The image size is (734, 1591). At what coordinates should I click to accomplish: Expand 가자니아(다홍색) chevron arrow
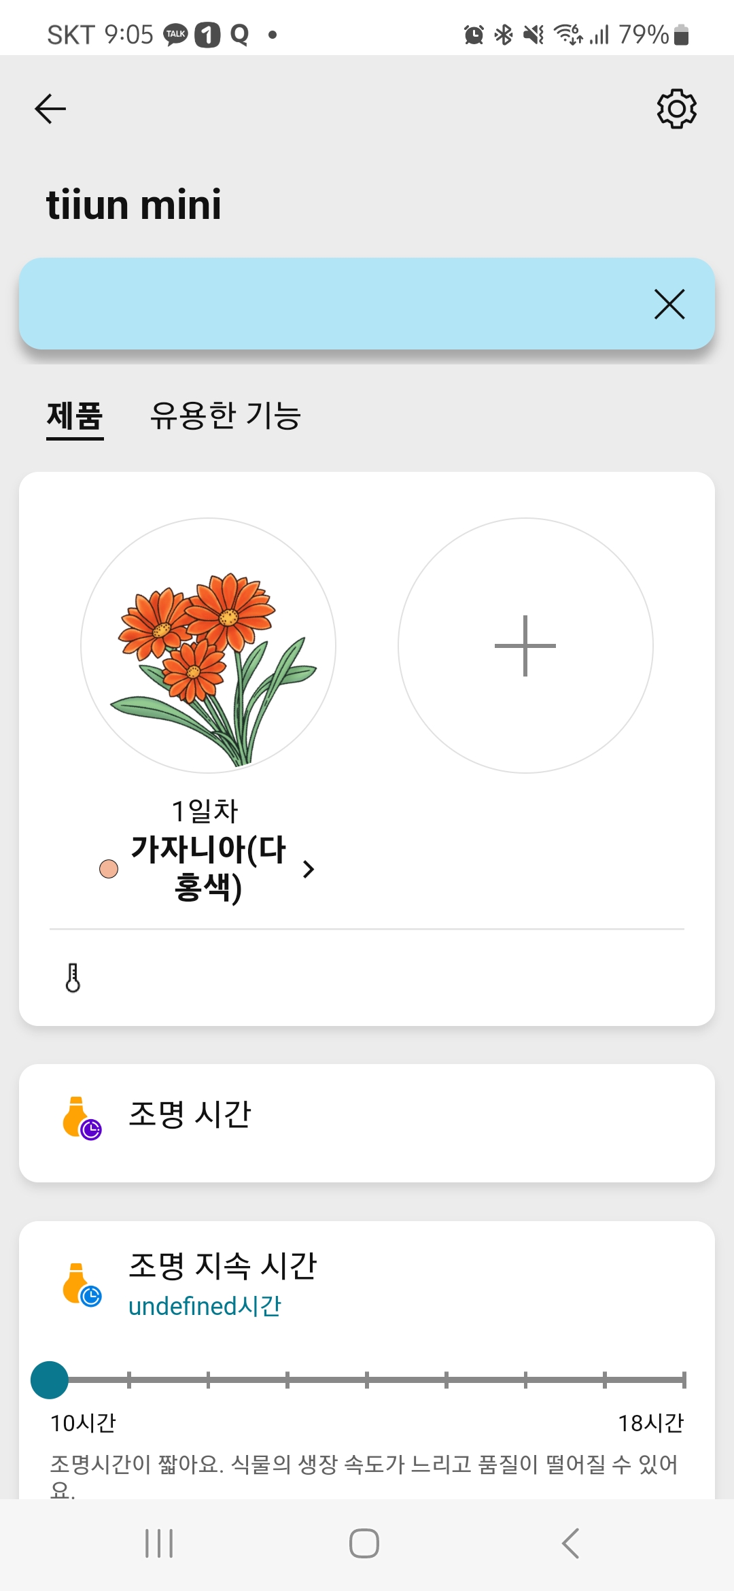pos(309,869)
